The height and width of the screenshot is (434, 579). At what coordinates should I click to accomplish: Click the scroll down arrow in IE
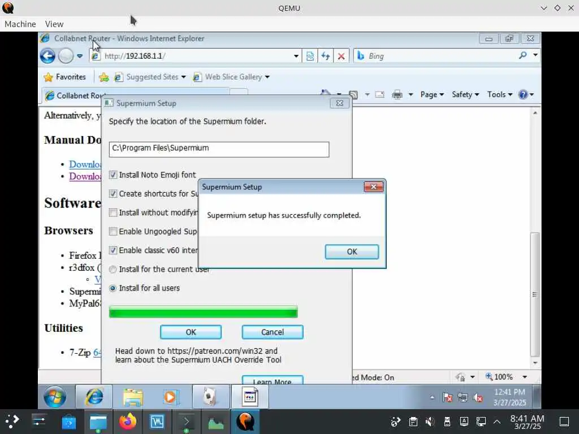click(x=535, y=363)
